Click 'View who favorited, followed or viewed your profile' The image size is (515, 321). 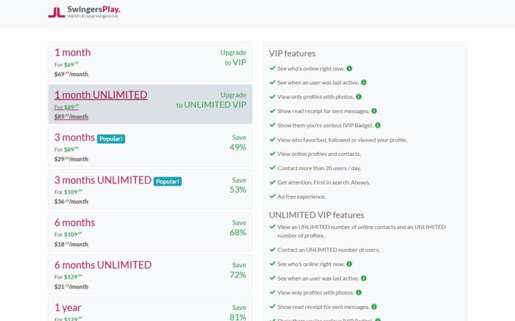(342, 140)
